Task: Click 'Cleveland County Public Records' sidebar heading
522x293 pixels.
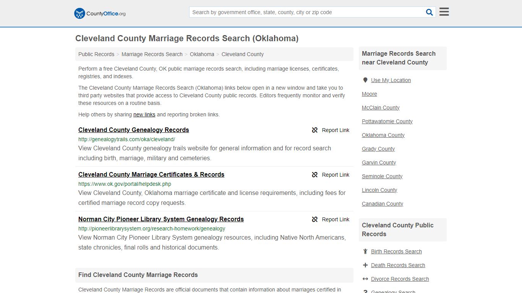Action: (x=397, y=230)
